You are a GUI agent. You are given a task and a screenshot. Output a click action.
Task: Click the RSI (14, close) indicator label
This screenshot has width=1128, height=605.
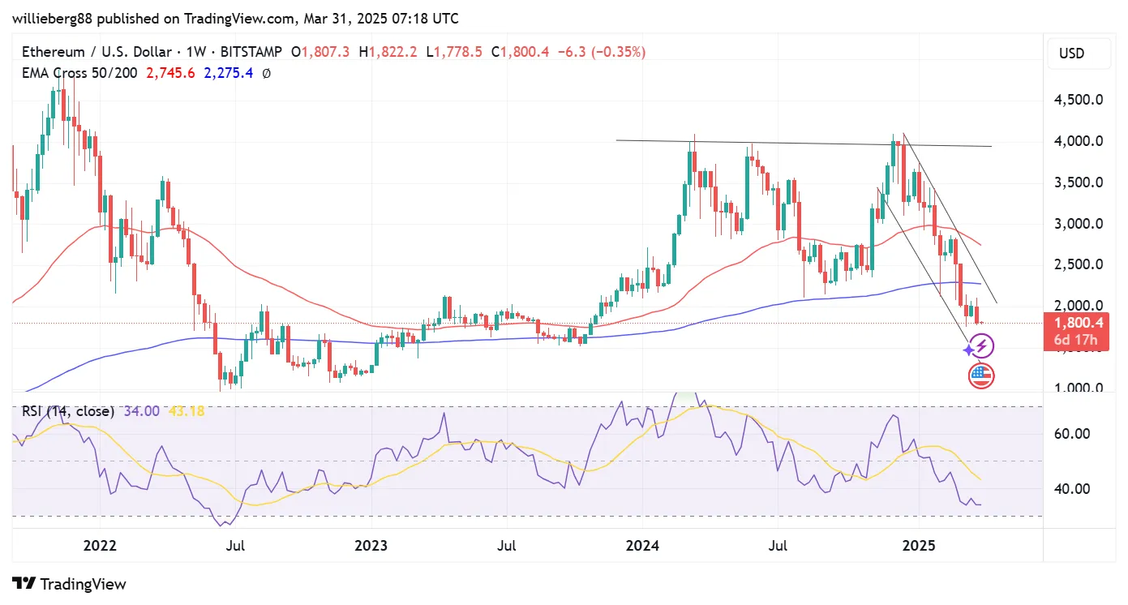[69, 411]
